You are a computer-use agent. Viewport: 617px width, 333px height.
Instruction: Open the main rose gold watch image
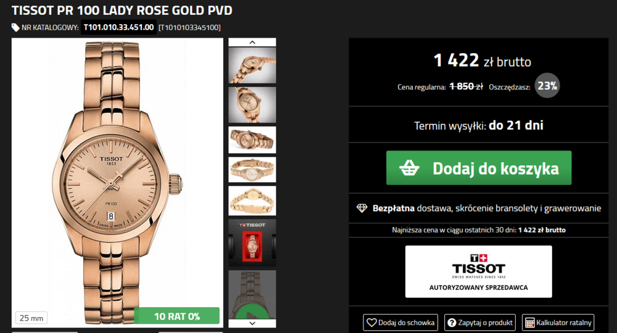point(117,183)
